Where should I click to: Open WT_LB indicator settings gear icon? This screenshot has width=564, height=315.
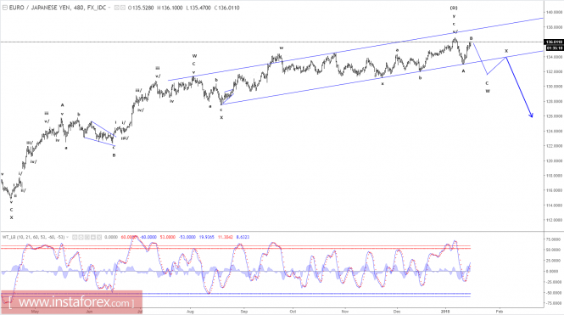81,237
